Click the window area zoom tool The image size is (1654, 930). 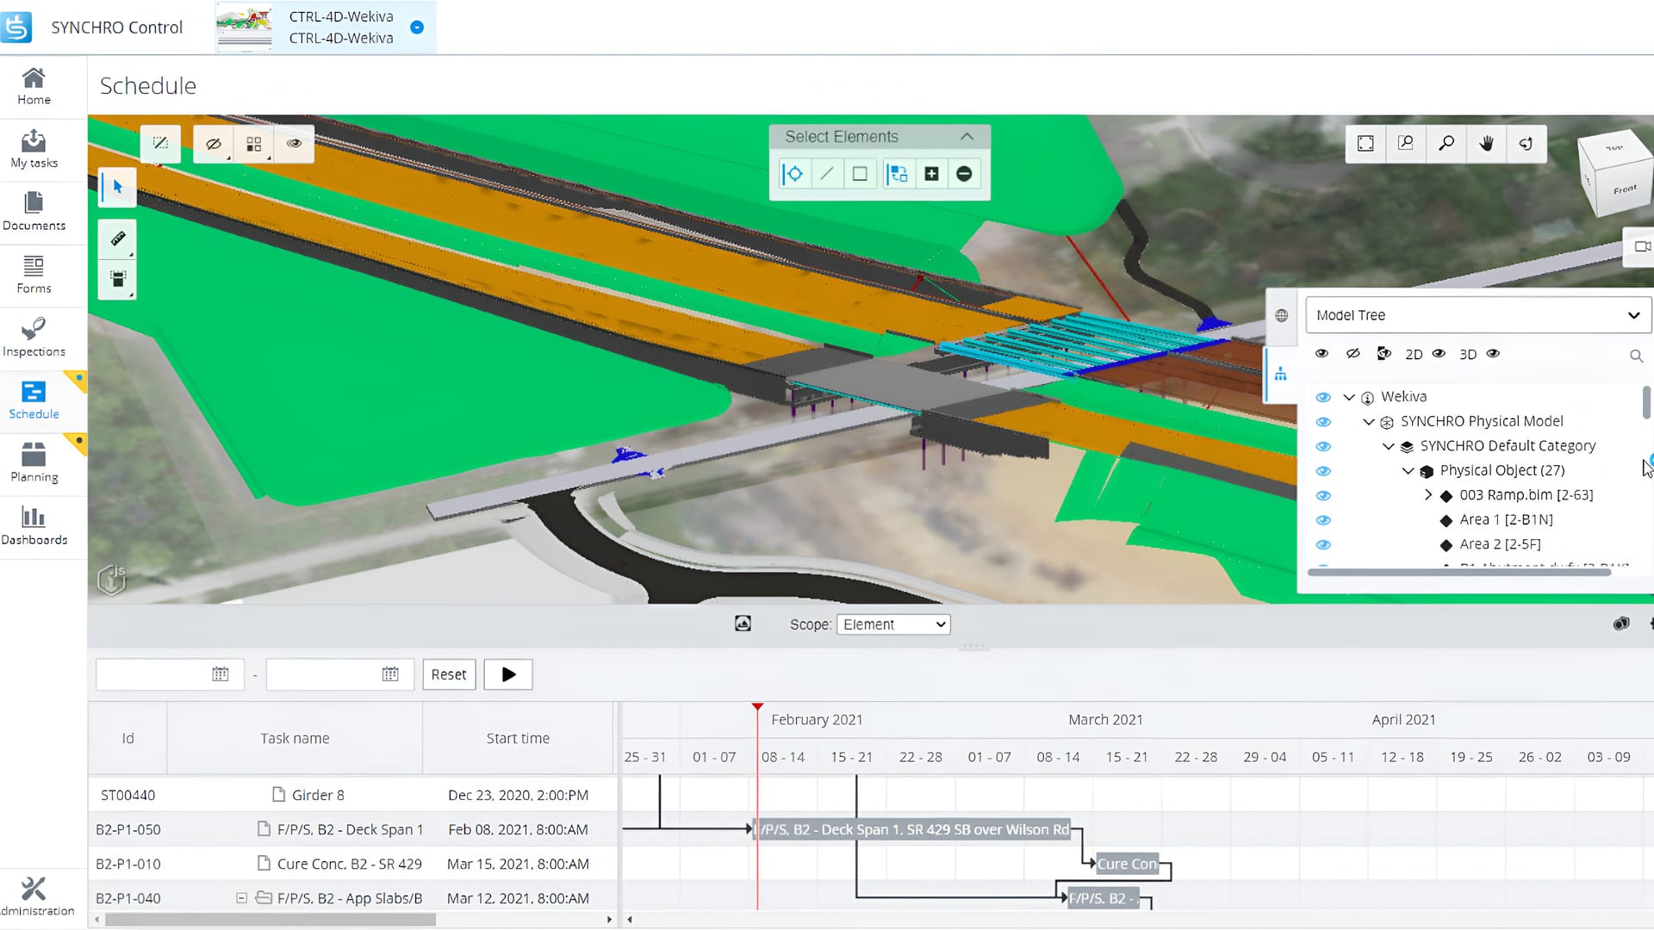pos(1406,144)
